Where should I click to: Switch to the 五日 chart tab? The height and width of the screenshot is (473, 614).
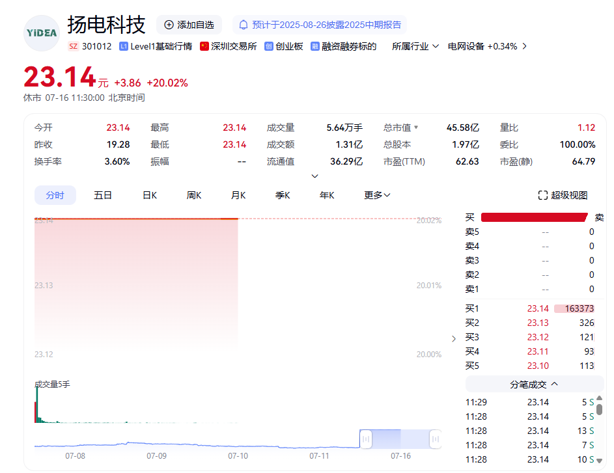pyautogui.click(x=103, y=195)
